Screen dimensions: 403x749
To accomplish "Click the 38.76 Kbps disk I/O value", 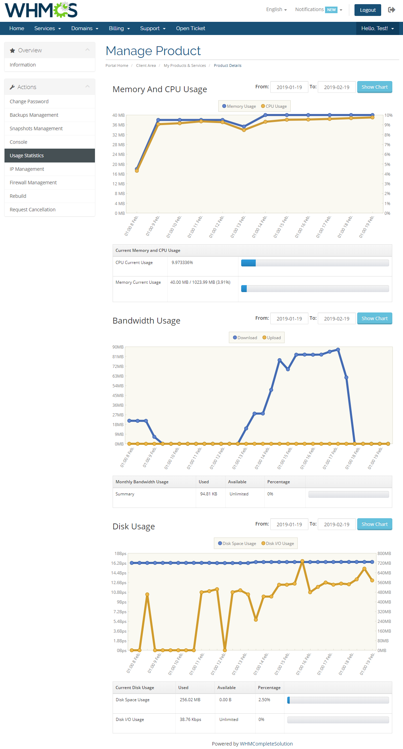I will click(190, 720).
